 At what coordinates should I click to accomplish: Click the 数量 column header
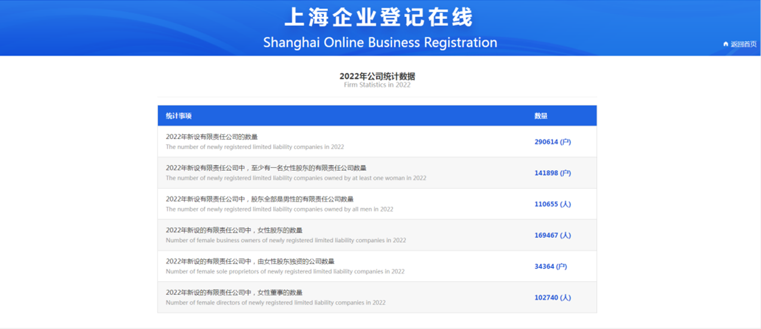tap(540, 116)
